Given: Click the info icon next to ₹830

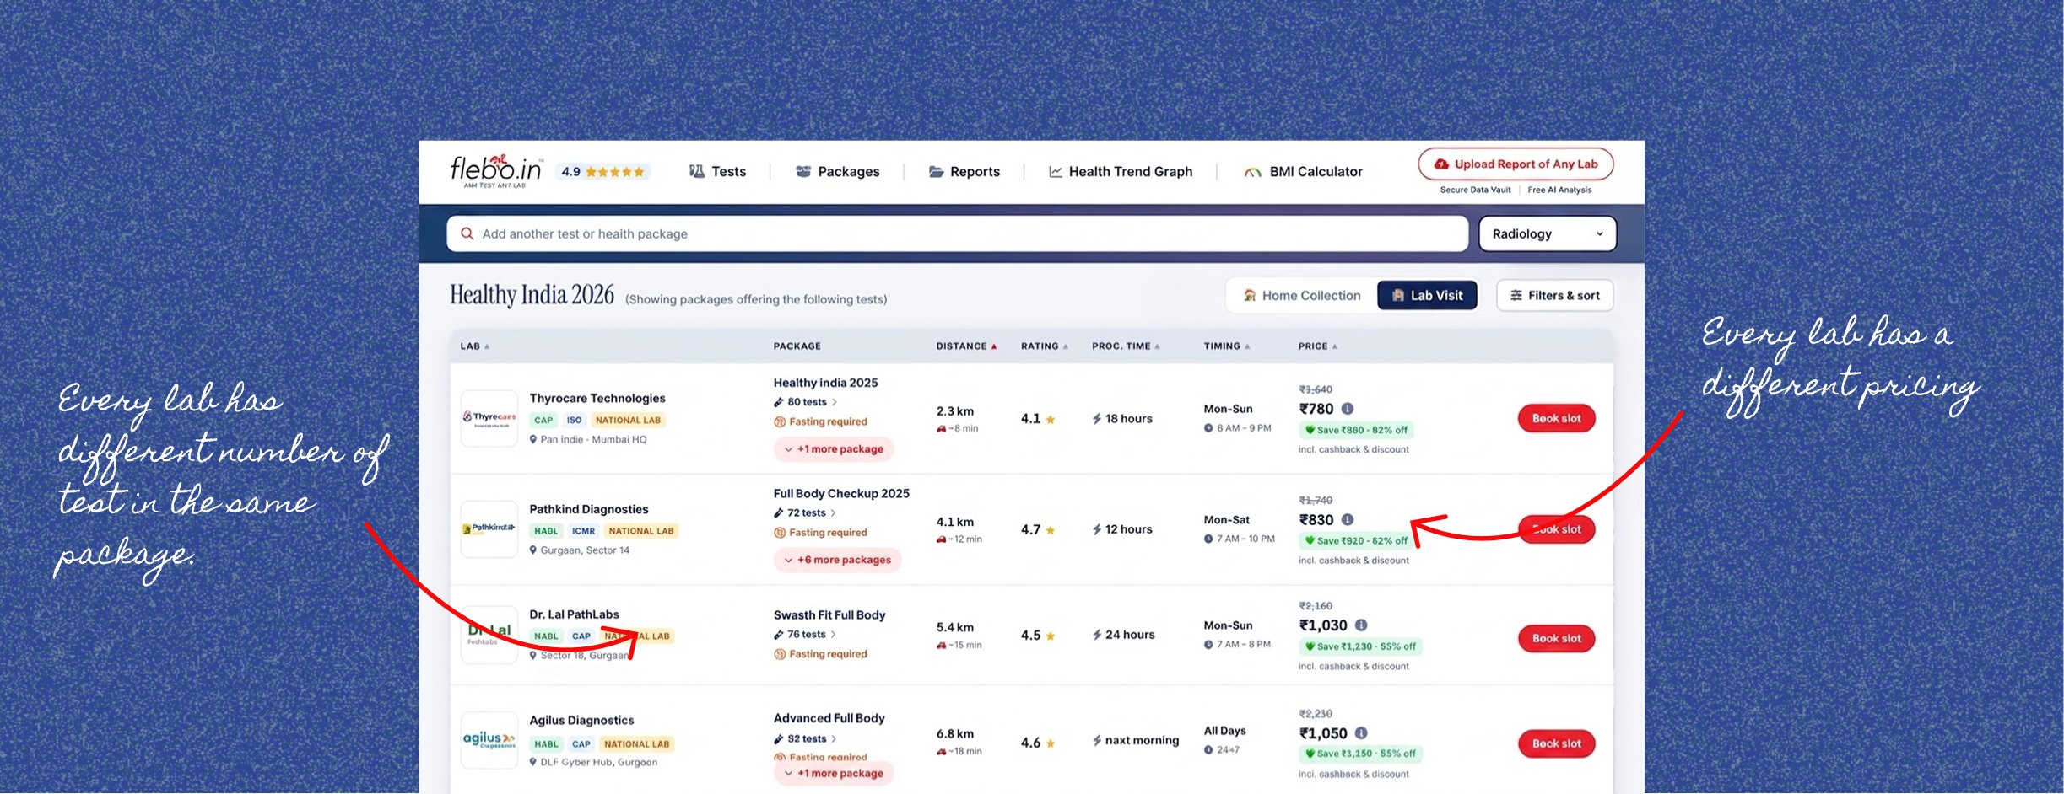Looking at the screenshot, I should (x=1348, y=520).
